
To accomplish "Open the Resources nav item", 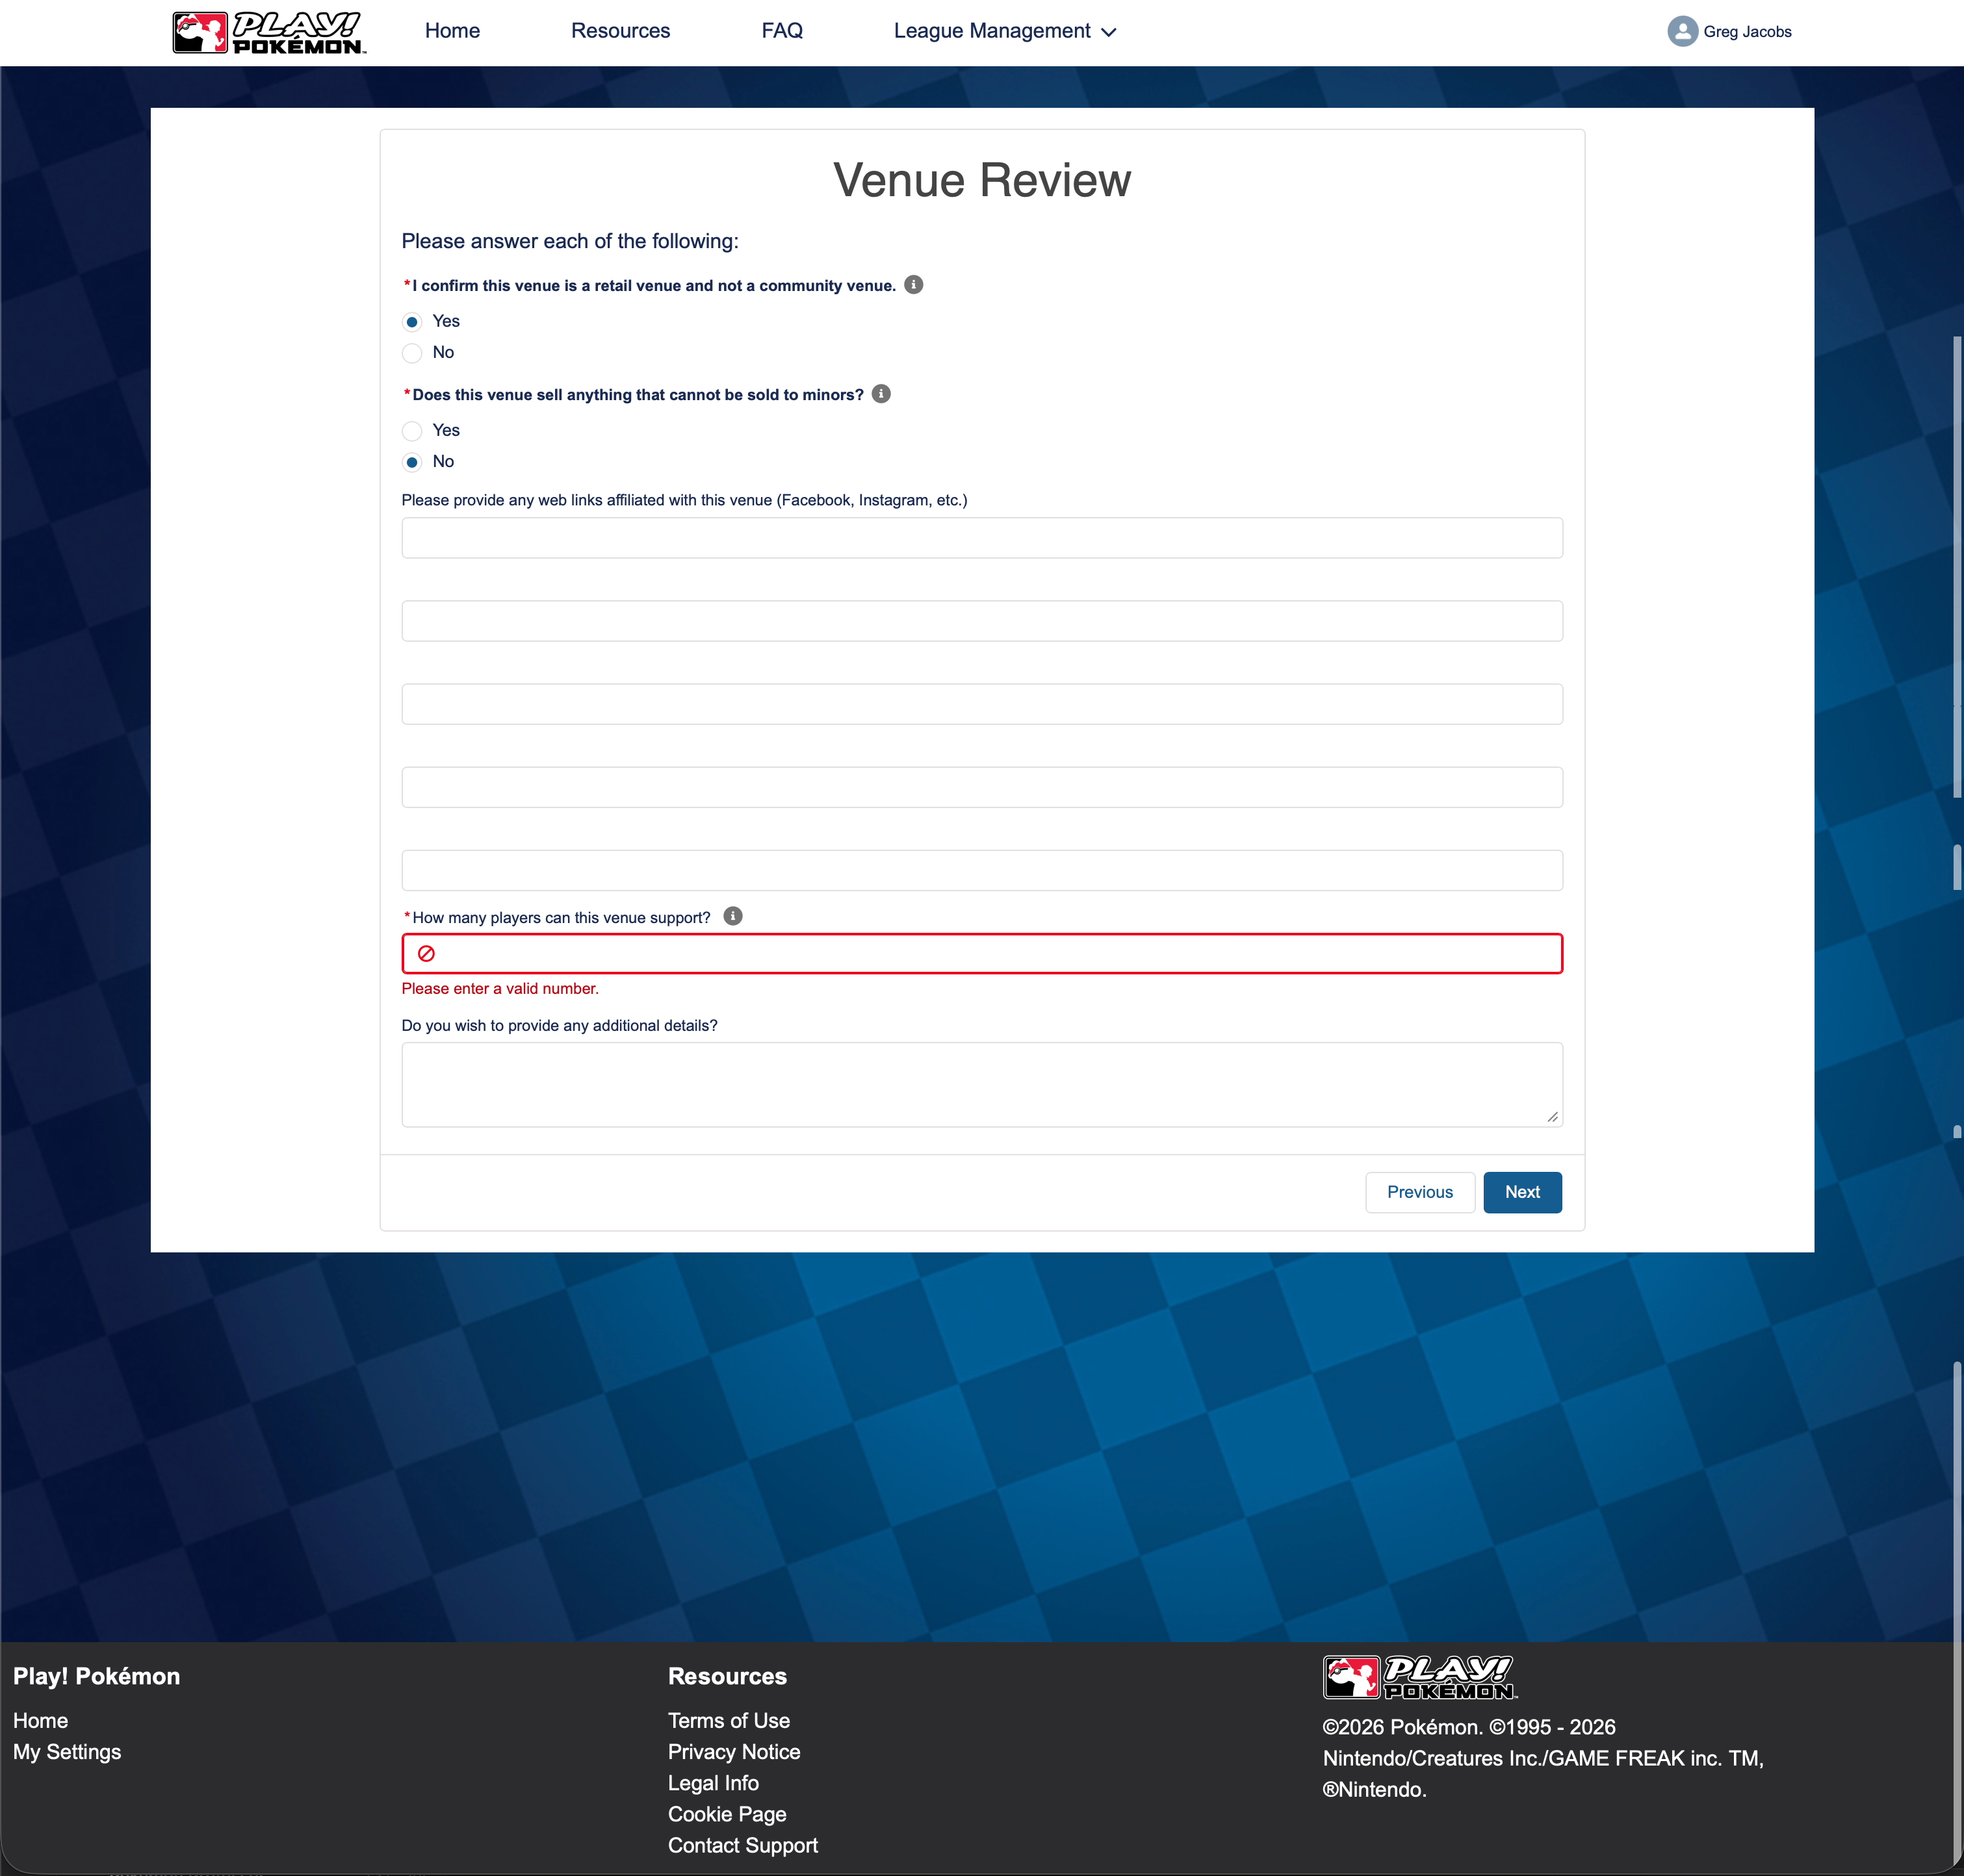I will [620, 31].
